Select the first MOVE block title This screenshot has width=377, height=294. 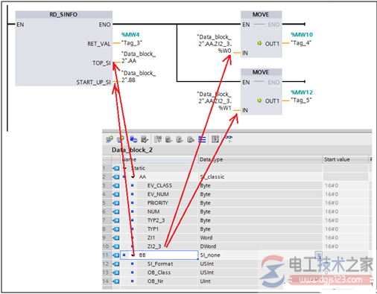tap(261, 15)
